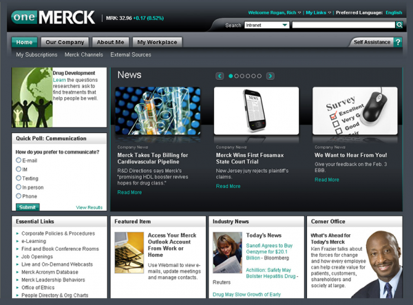Image resolution: width=413 pixels, height=305 pixels.
Task: Go to previous news carousel arrow
Action: 220,76
